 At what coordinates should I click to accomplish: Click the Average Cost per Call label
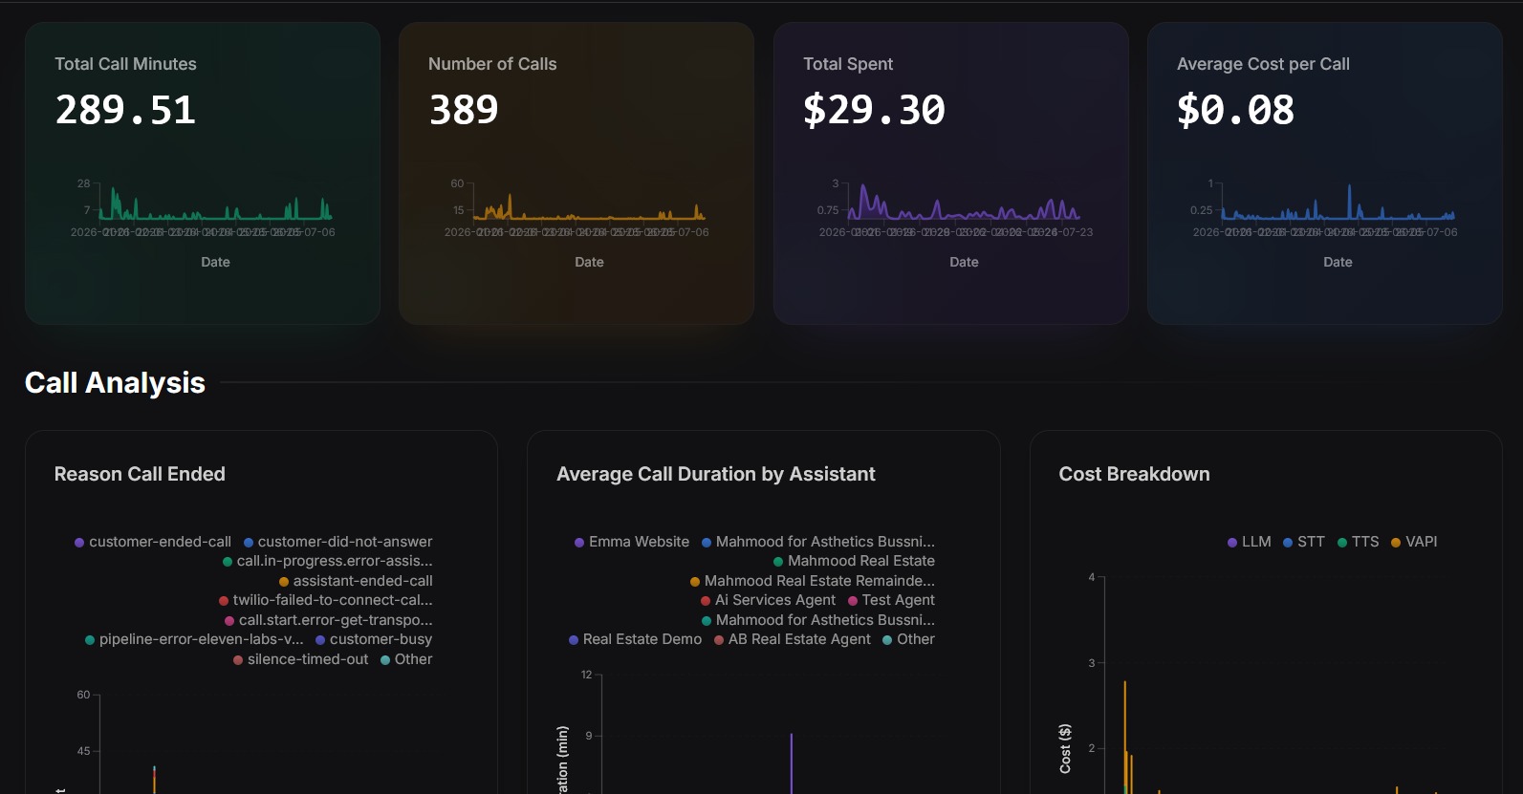coord(1263,64)
